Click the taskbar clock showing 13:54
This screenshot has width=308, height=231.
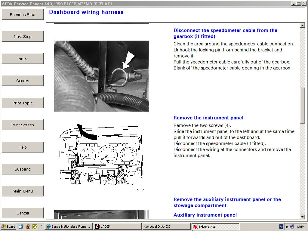click(300, 227)
